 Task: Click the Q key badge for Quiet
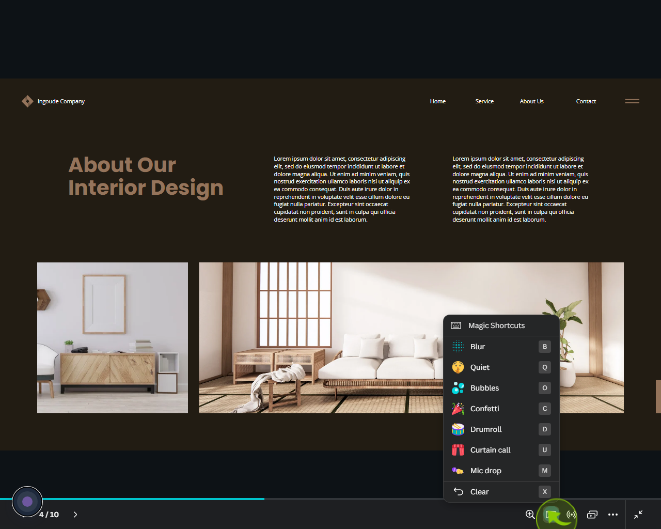tap(545, 367)
